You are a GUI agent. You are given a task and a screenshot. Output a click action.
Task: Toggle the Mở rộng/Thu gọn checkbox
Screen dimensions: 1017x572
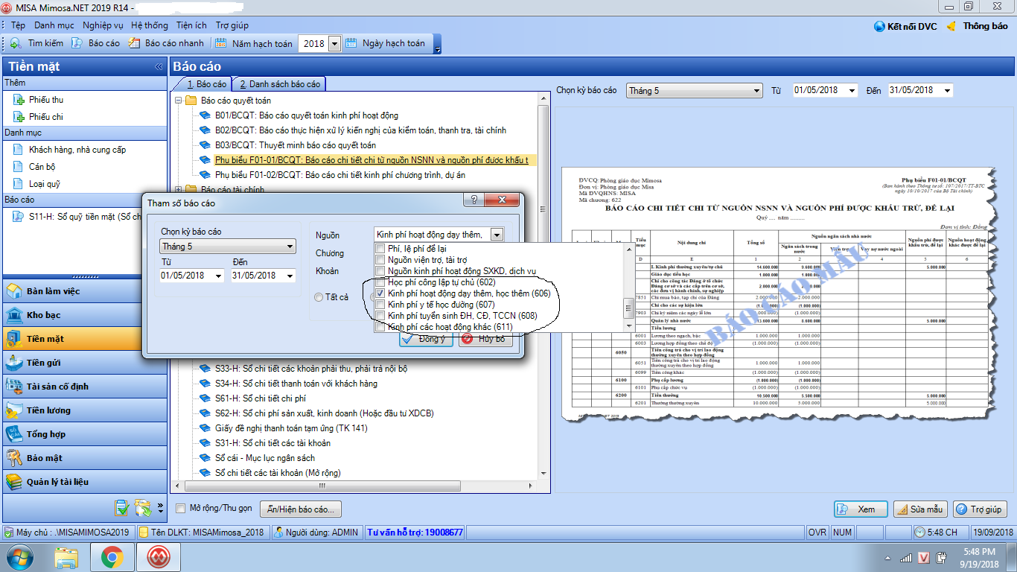pos(180,509)
